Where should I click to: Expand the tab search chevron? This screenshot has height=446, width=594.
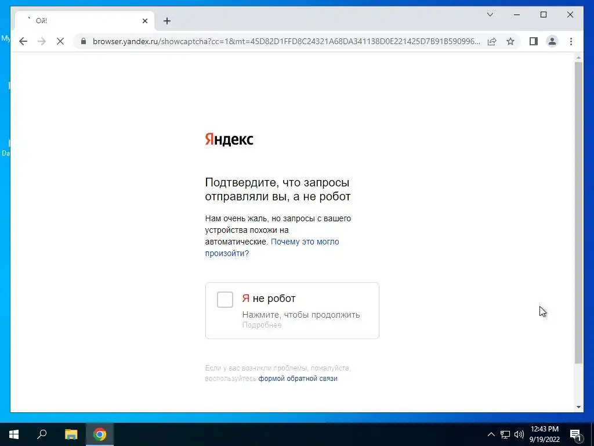click(490, 15)
